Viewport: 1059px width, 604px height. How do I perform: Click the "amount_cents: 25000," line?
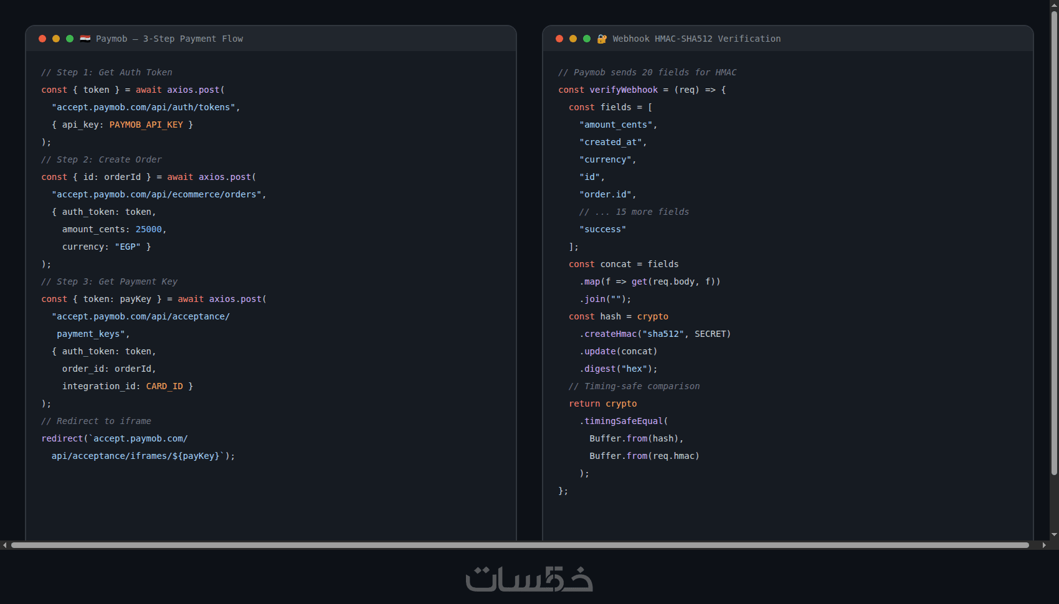coord(115,229)
